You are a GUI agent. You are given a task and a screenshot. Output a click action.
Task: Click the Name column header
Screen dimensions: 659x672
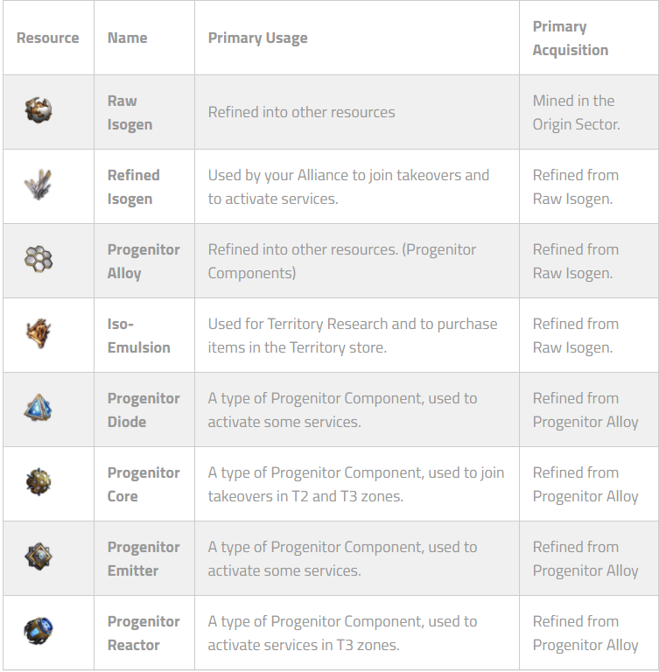127,38
